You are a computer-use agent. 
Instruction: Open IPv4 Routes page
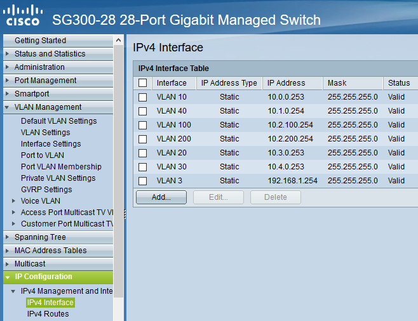point(48,314)
